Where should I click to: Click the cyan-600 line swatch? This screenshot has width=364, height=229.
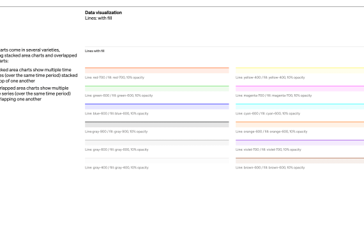[x=300, y=106]
